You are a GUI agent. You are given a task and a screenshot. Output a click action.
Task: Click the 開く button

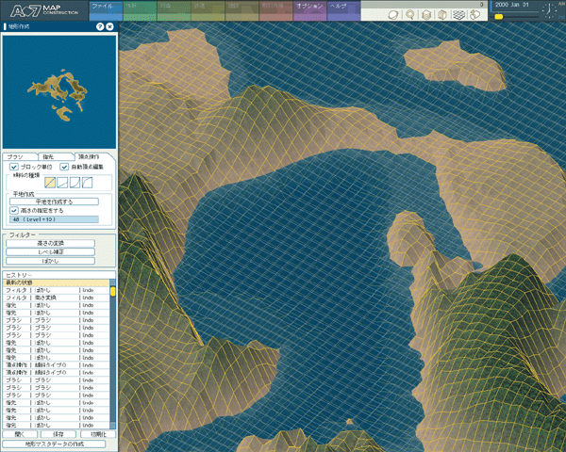[x=20, y=434]
